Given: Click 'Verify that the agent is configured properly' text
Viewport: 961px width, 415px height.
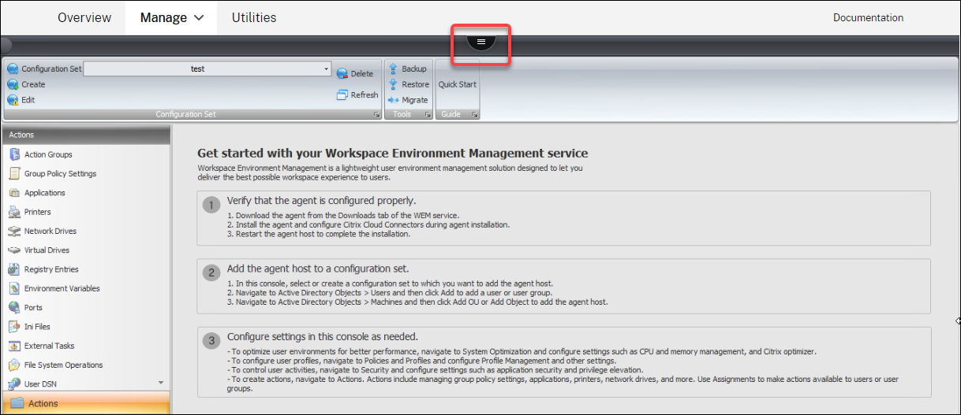Looking at the screenshot, I should coord(321,201).
